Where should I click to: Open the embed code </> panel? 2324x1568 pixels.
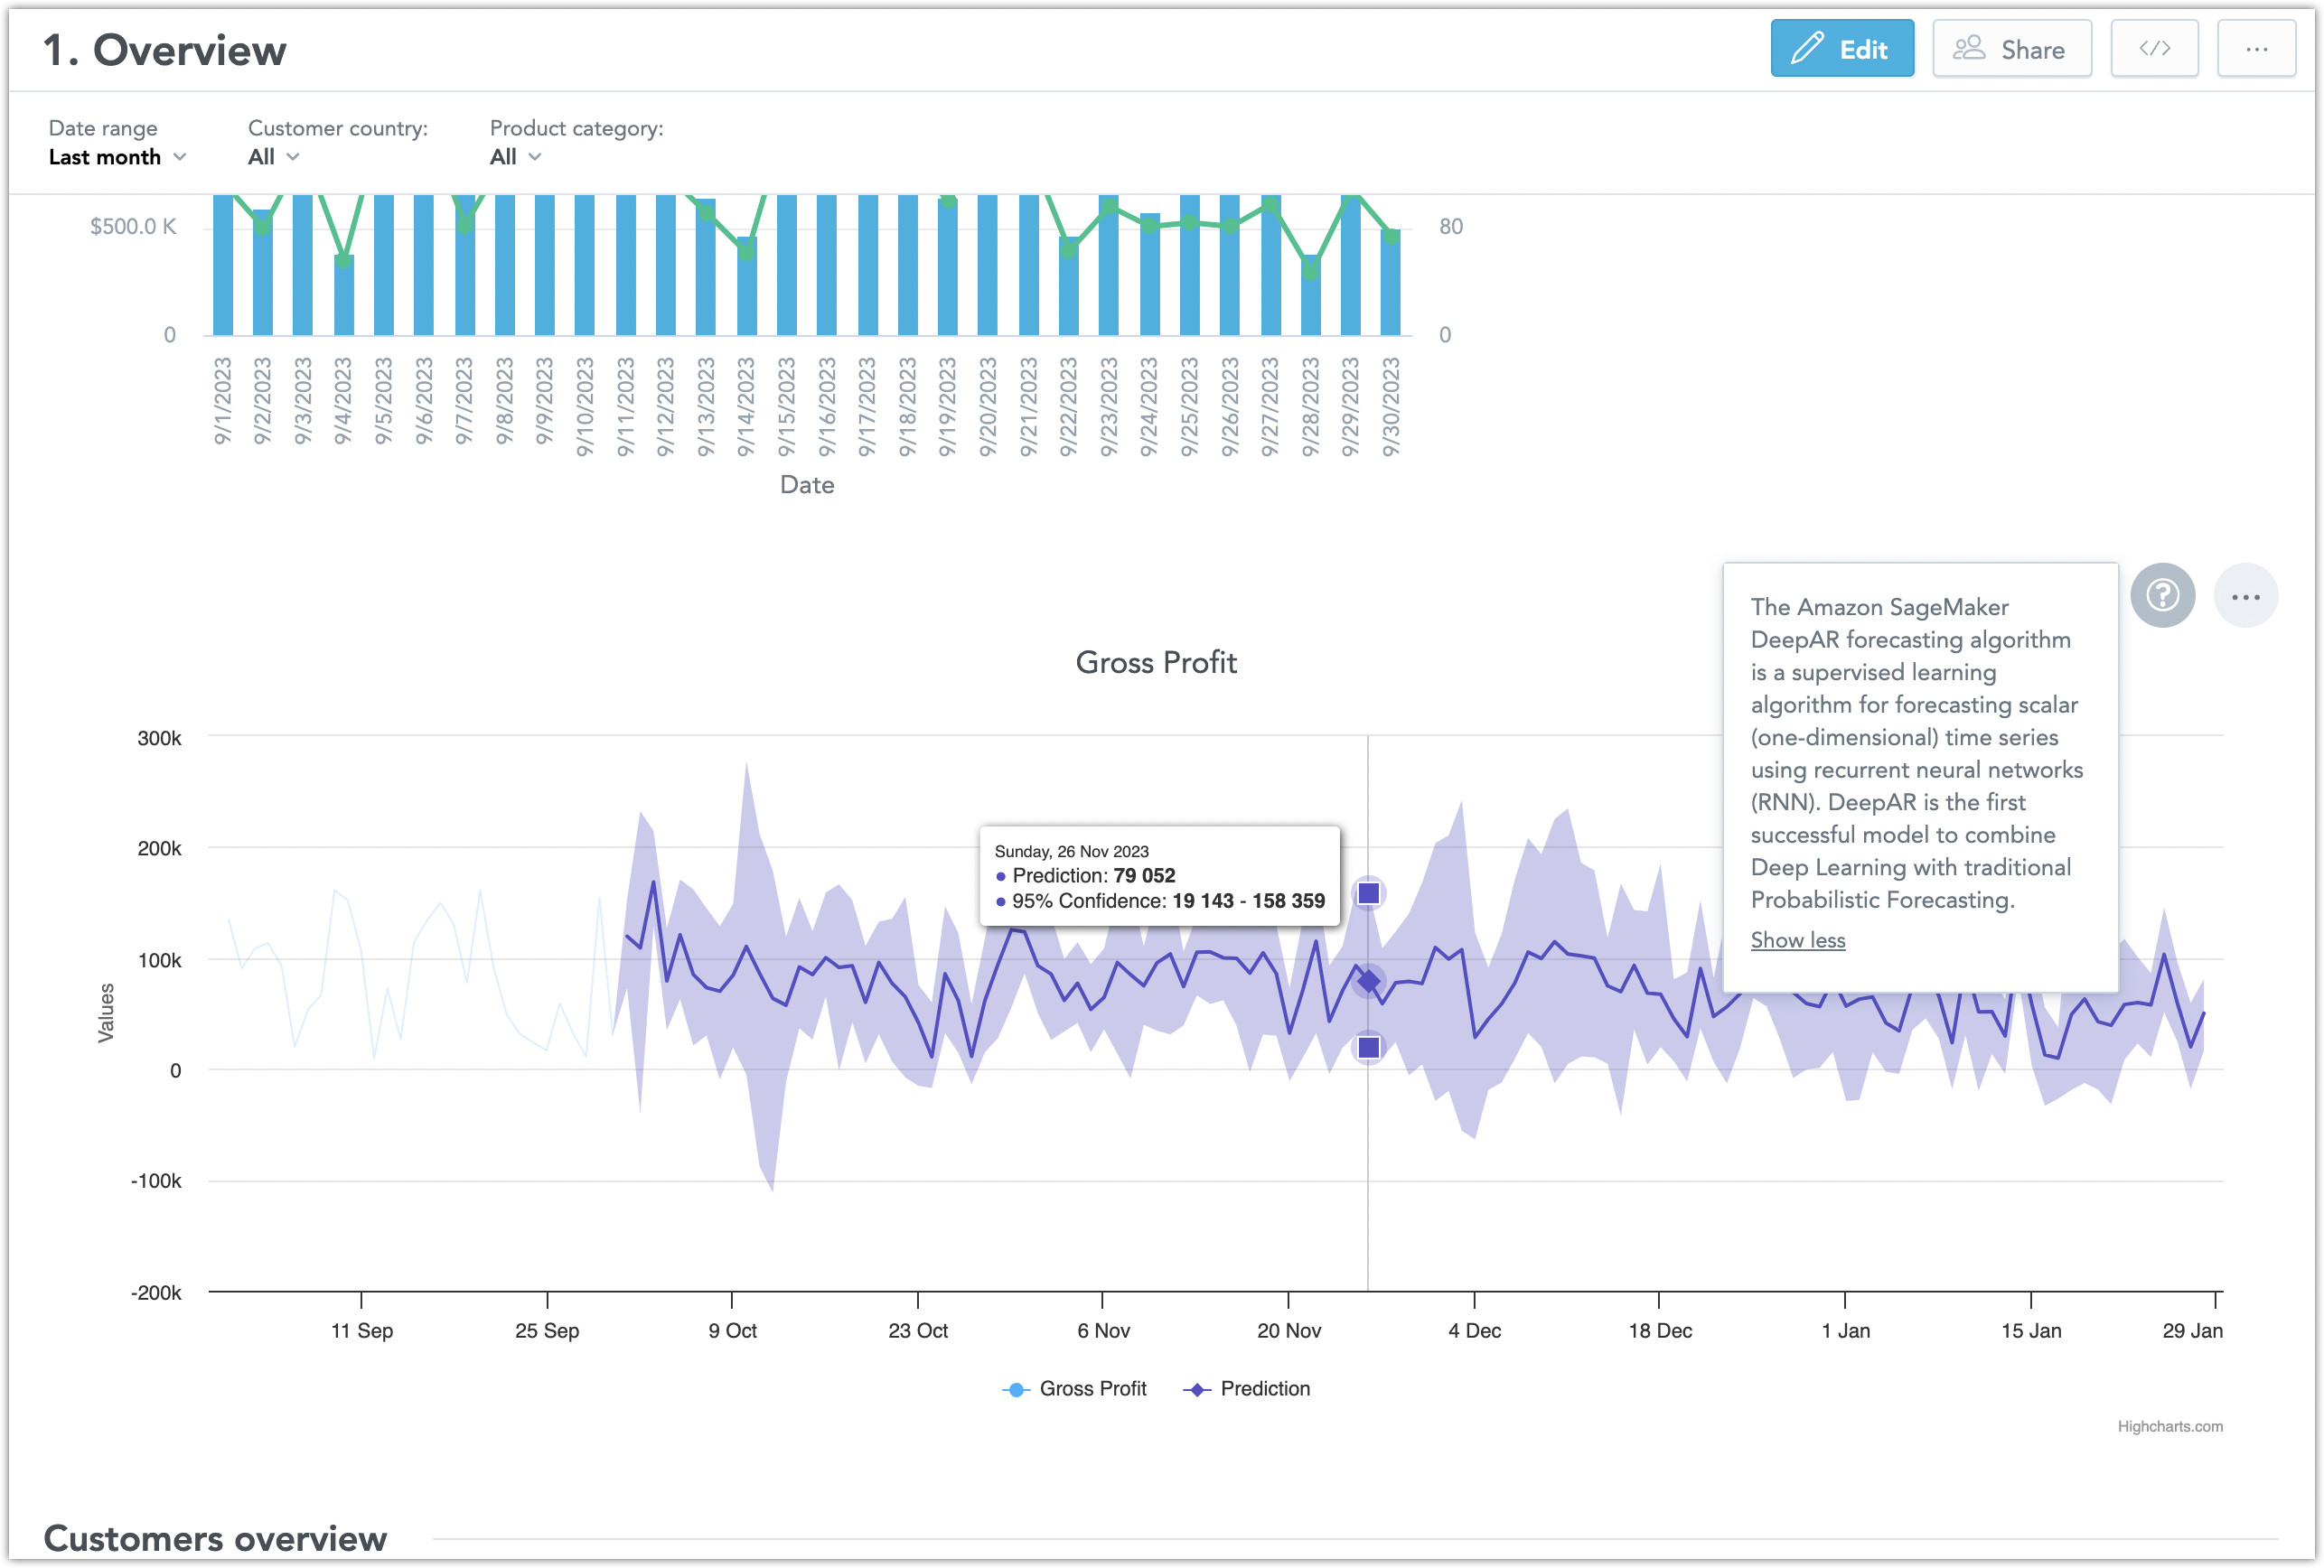(2154, 47)
